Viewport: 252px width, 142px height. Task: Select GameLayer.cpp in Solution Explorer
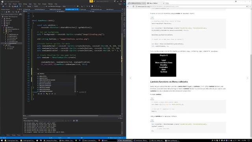(13, 38)
